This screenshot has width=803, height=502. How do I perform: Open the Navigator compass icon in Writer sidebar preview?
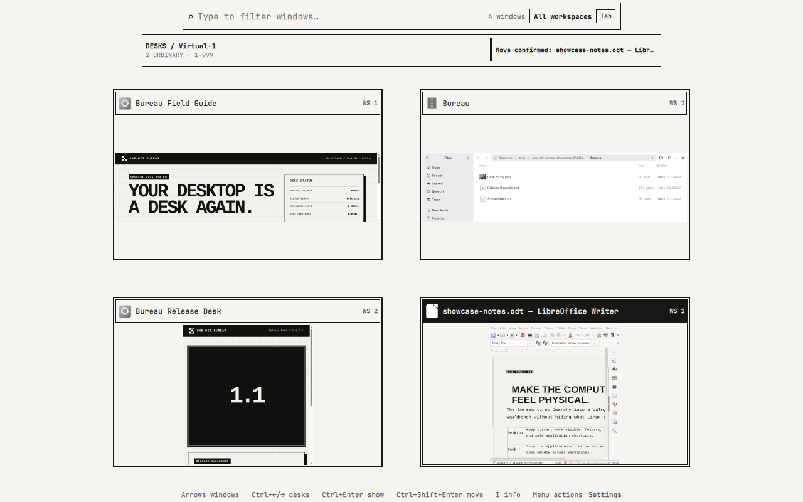pos(614,387)
